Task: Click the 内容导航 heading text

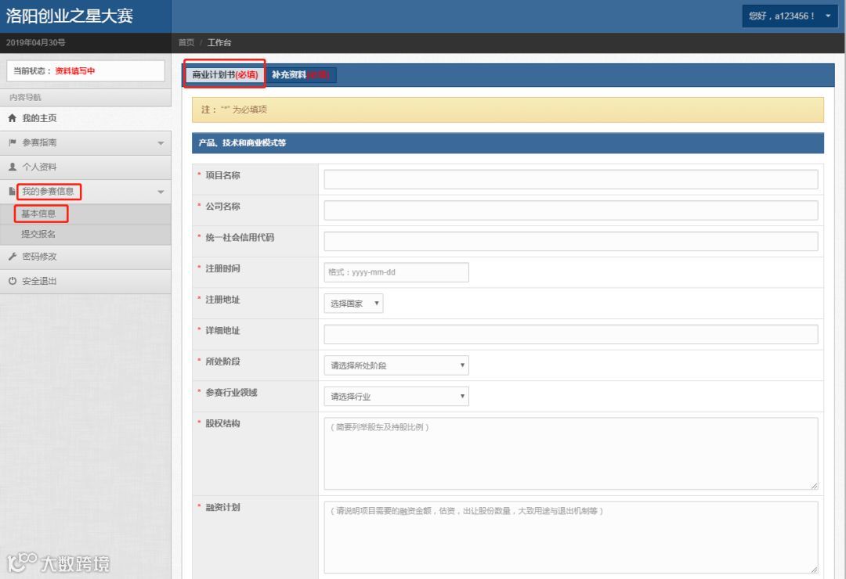Action: pyautogui.click(x=25, y=97)
